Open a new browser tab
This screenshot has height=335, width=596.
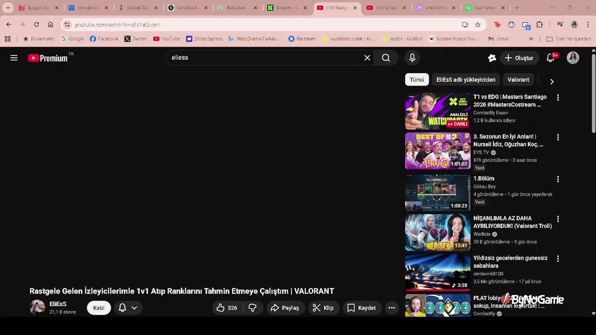pos(517,8)
